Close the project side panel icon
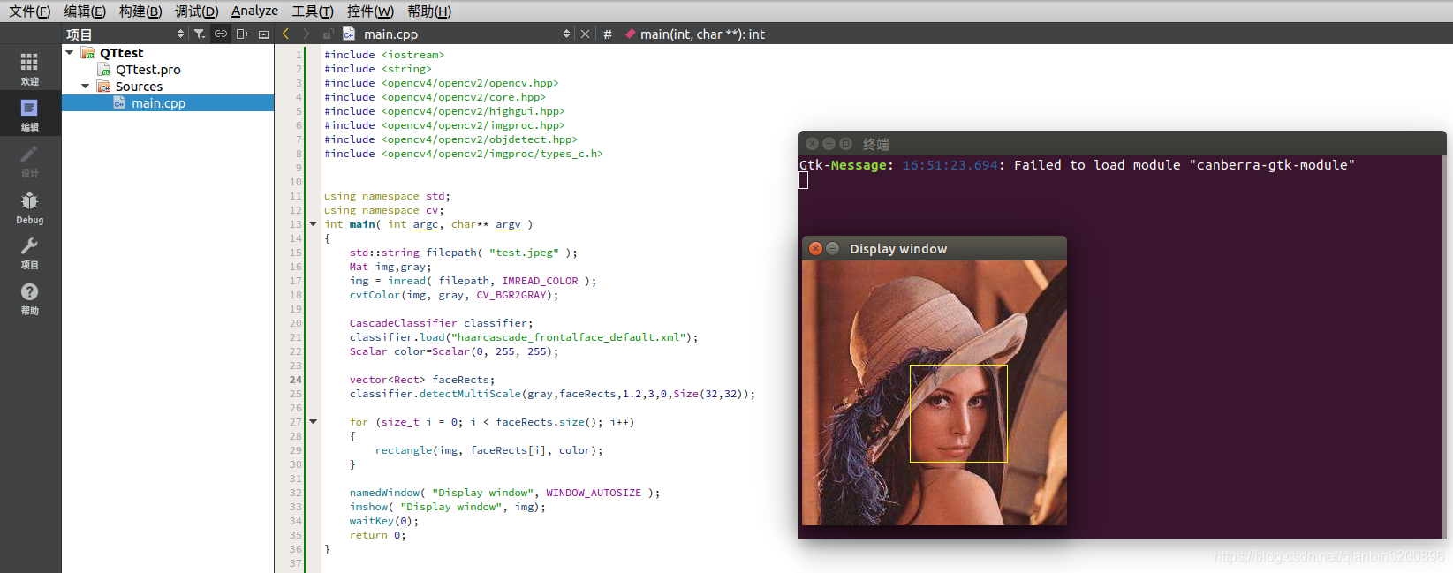Image resolution: width=1453 pixels, height=573 pixels. [x=263, y=34]
